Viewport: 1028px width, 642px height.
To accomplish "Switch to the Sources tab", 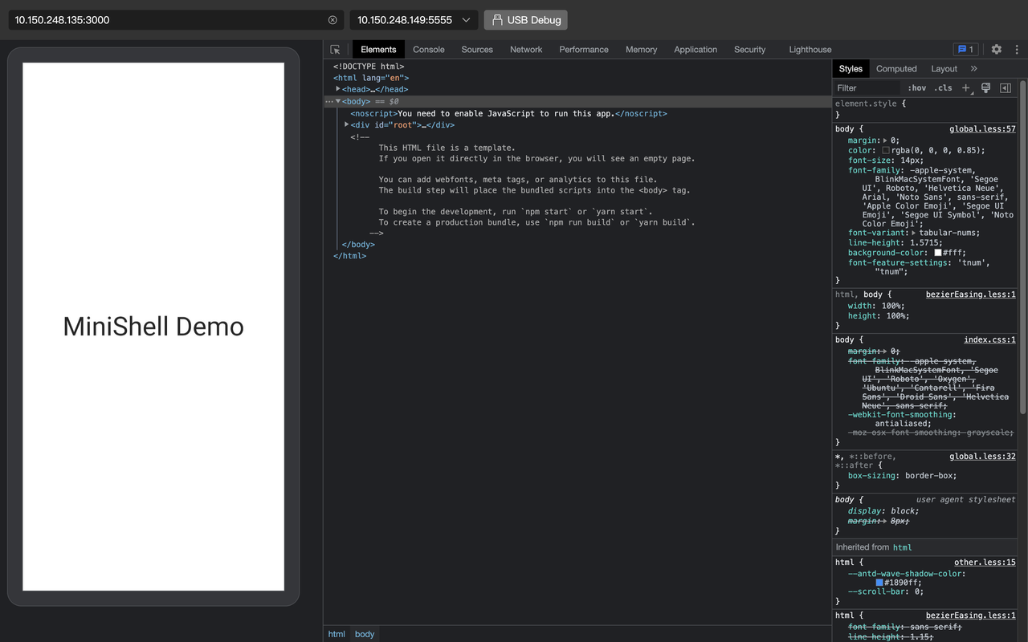I will pyautogui.click(x=477, y=49).
